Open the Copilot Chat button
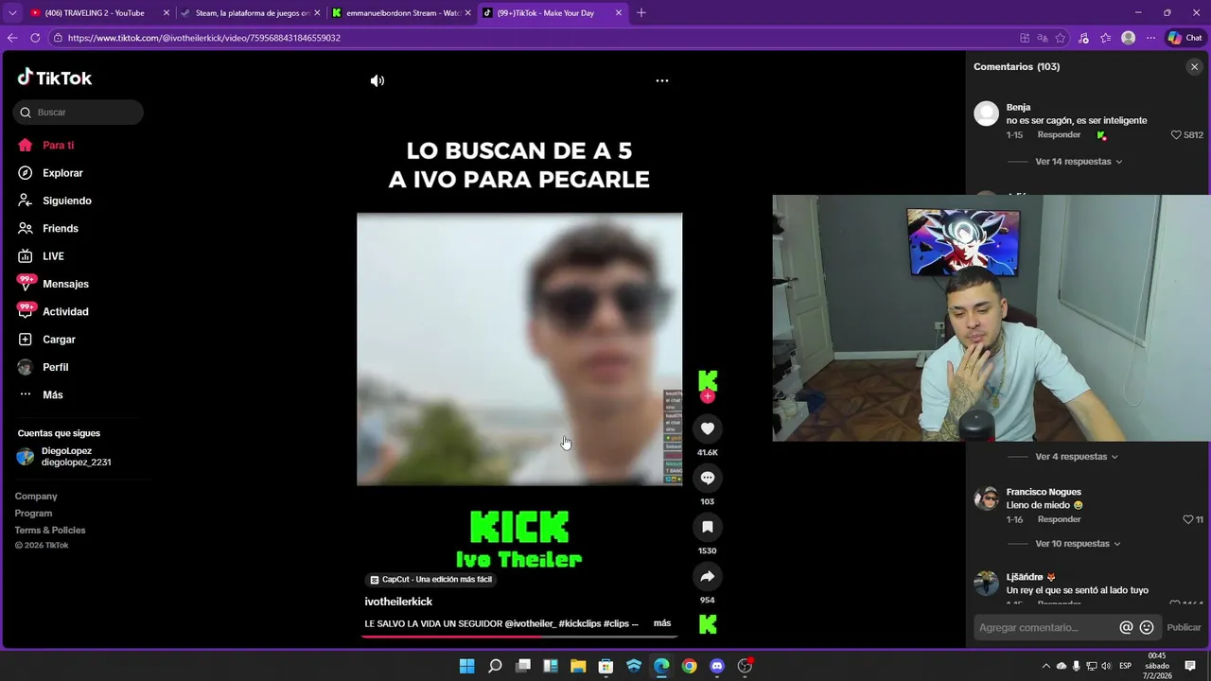The height and width of the screenshot is (681, 1211). [1185, 38]
